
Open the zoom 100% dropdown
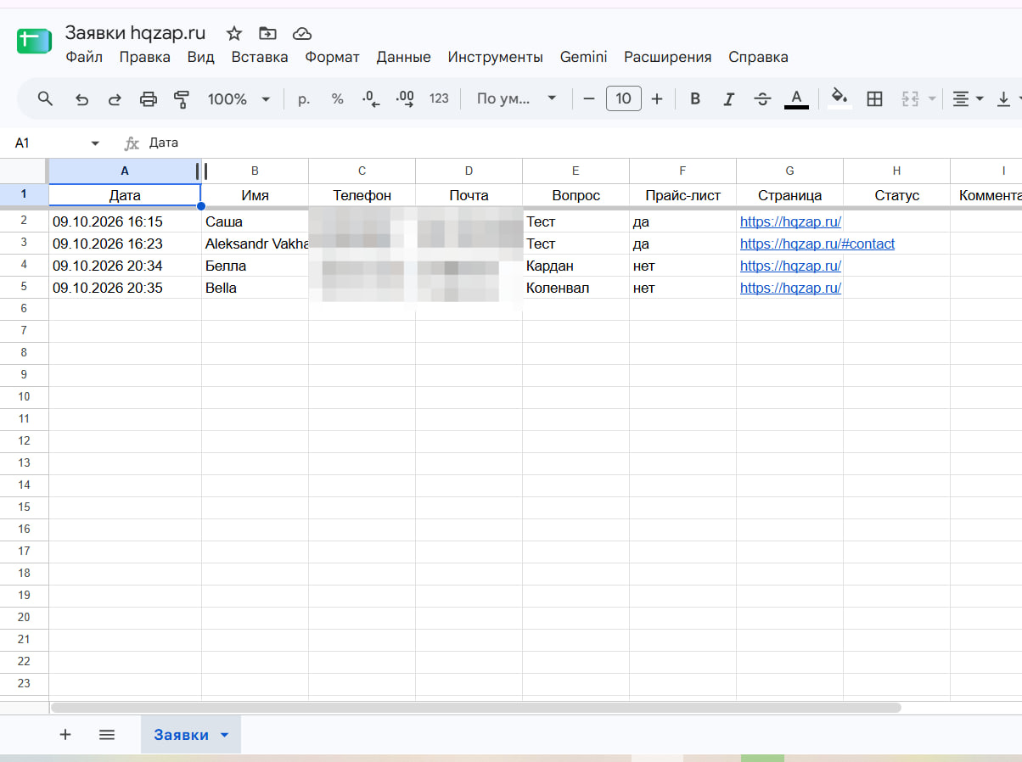(239, 99)
